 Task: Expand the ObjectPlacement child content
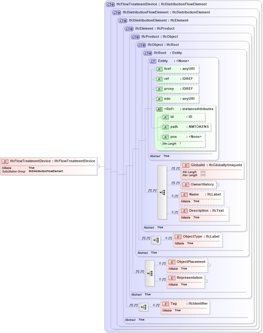209,265
